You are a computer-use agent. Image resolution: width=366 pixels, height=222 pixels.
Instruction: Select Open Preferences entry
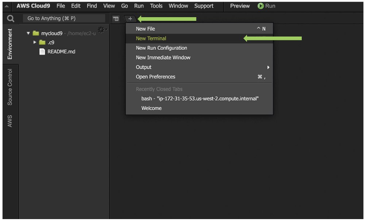199,77
